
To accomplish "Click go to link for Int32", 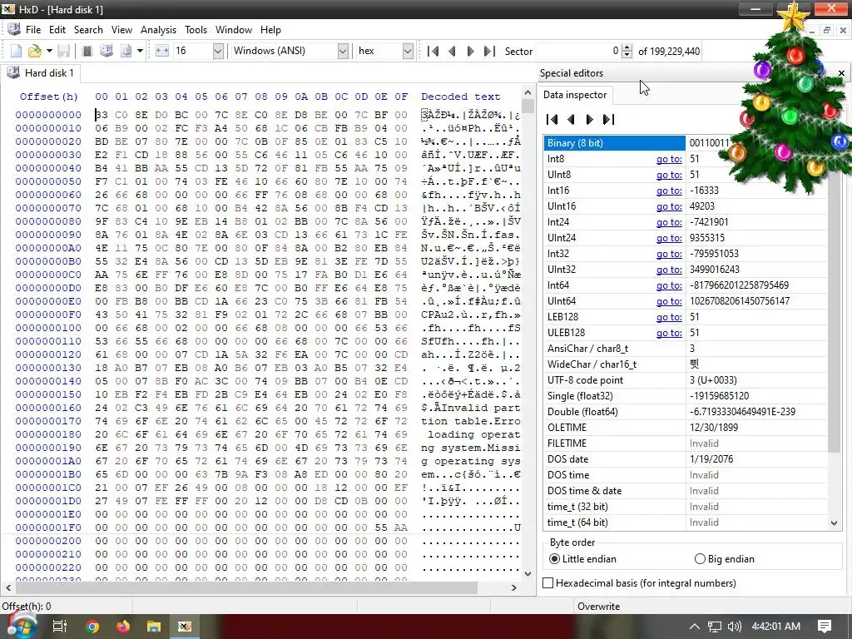I will [x=669, y=254].
